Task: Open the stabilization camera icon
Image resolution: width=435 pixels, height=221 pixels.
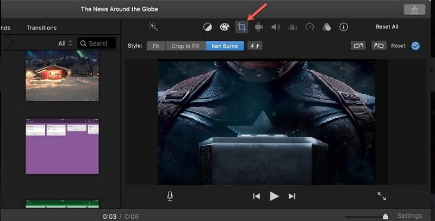Action: pos(259,27)
